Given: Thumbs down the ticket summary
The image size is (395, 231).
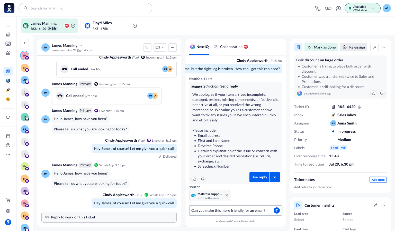Looking at the screenshot, I should pyautogui.click(x=382, y=93).
